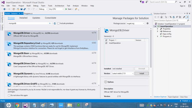
Task: Open Google Chrome from taskbar
Action: point(17,105)
